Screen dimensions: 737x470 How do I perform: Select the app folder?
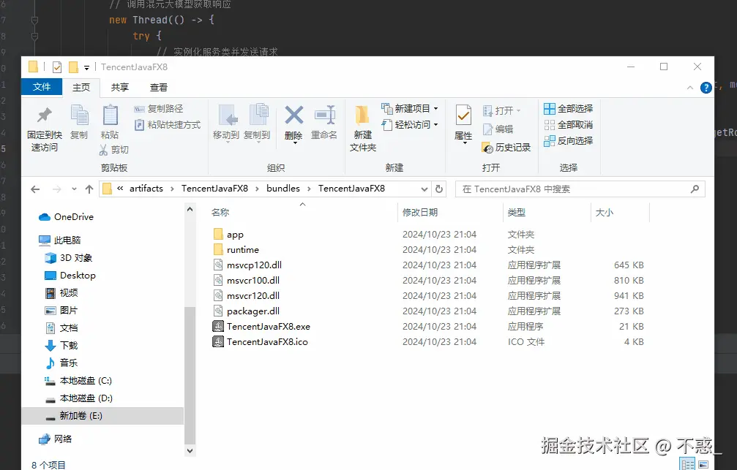228,235
